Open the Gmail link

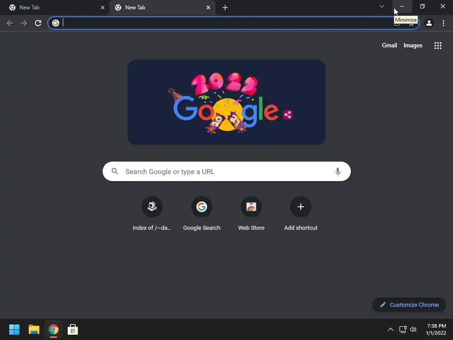(x=389, y=46)
